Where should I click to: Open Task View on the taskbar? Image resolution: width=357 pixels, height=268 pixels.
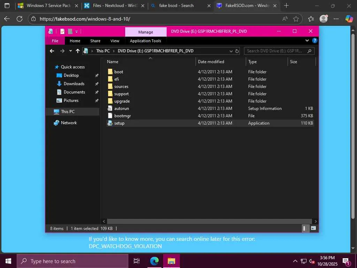[x=136, y=261]
